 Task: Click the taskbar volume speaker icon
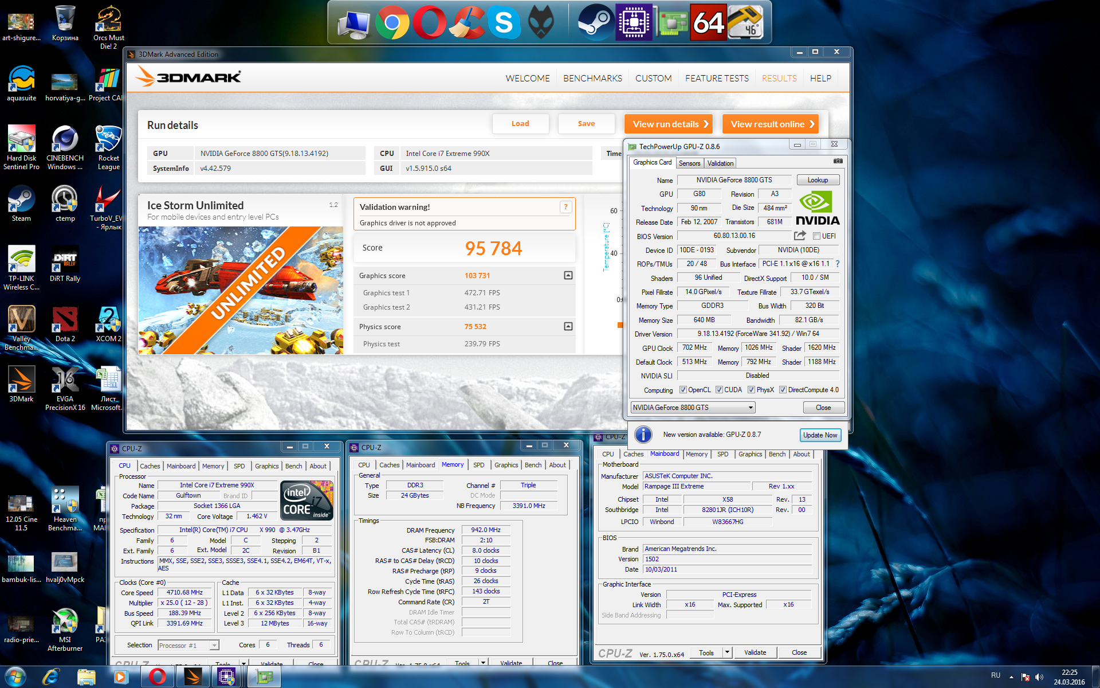(x=1039, y=677)
